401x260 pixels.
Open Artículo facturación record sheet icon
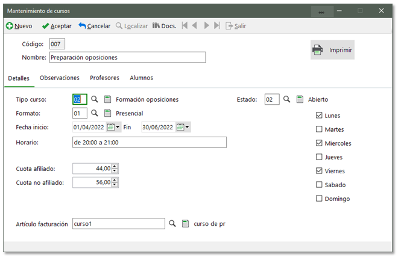coord(185,223)
